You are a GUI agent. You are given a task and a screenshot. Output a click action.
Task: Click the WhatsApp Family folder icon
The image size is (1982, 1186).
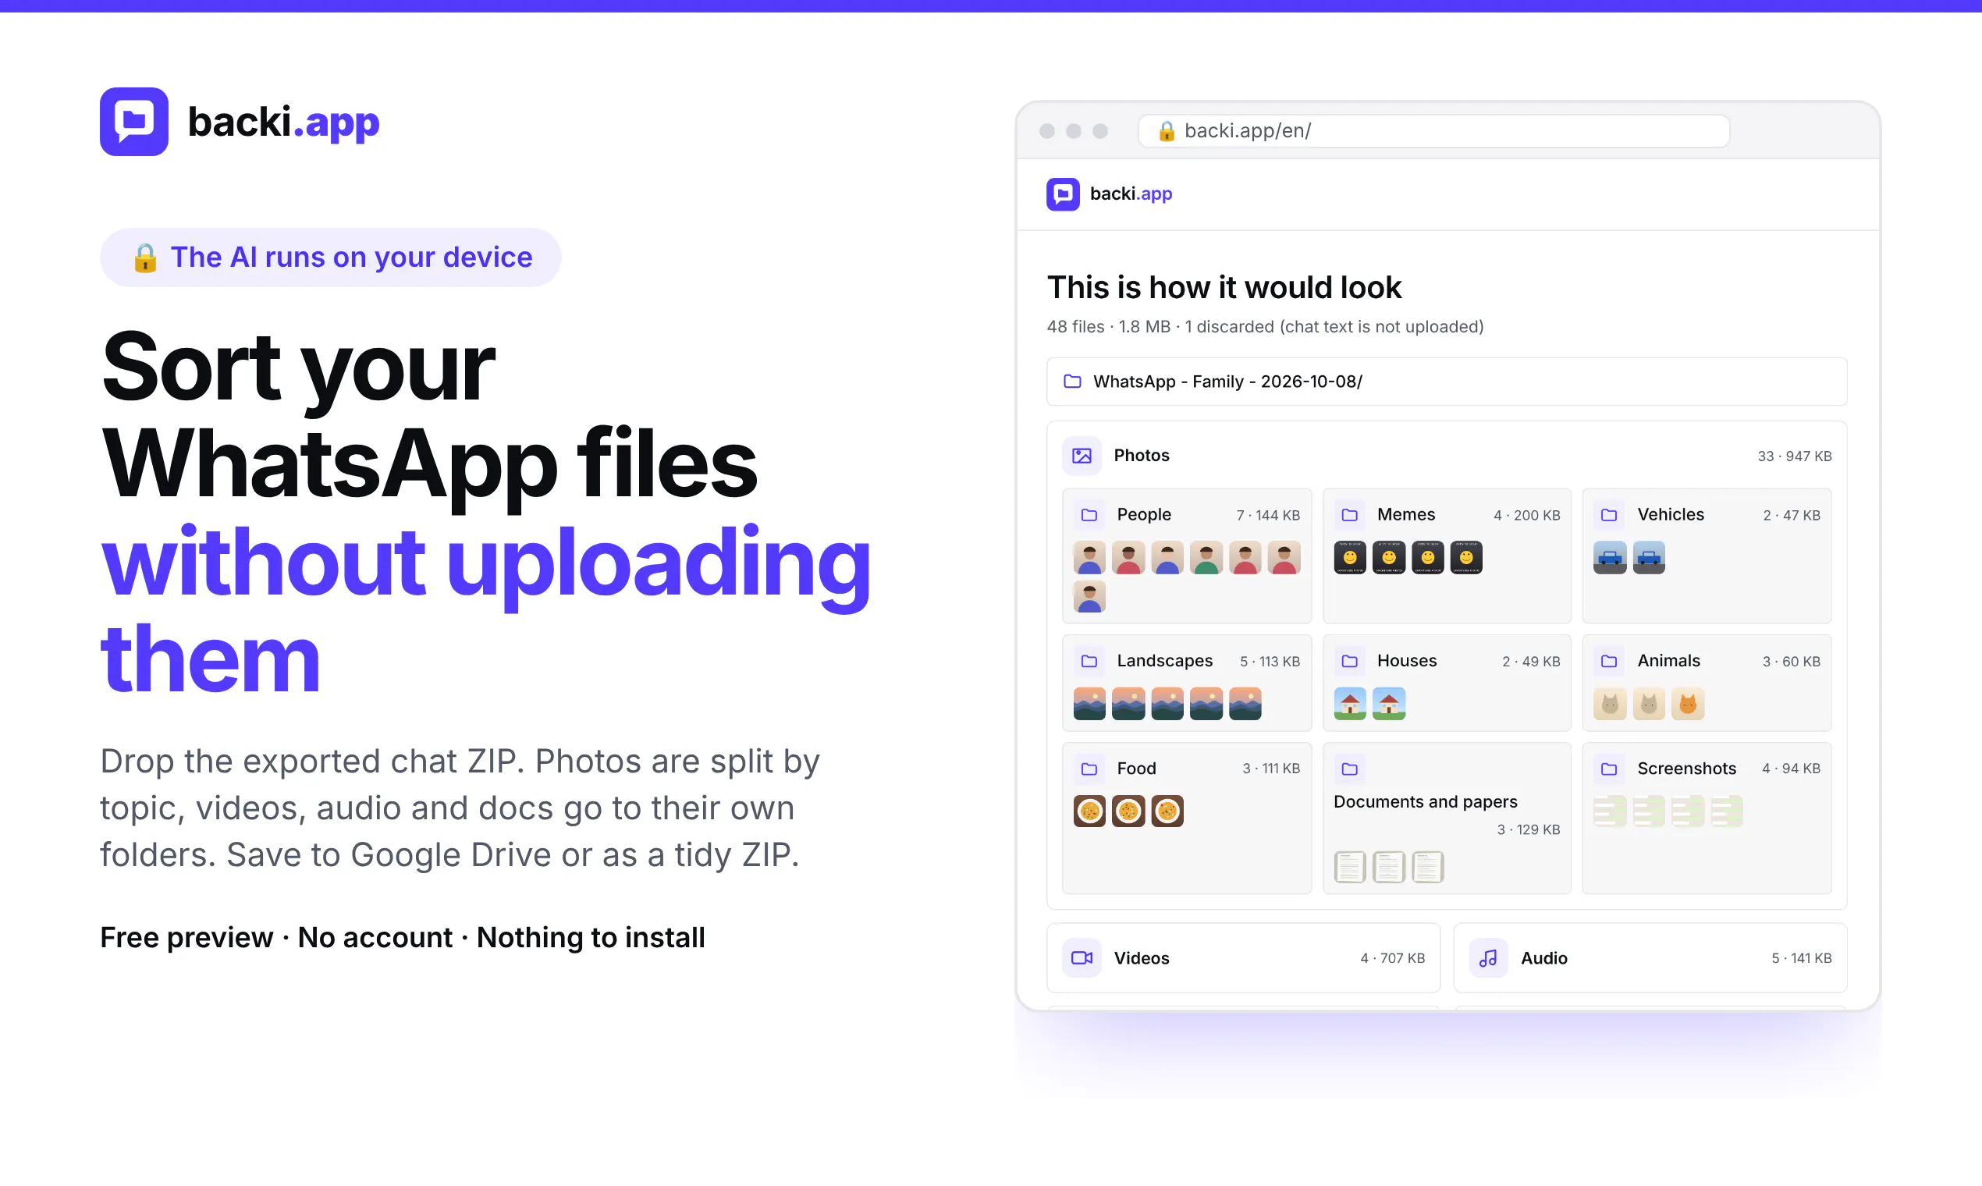[1072, 382]
